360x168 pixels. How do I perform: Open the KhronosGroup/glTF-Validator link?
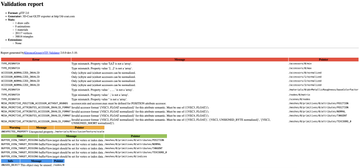(x=42, y=53)
